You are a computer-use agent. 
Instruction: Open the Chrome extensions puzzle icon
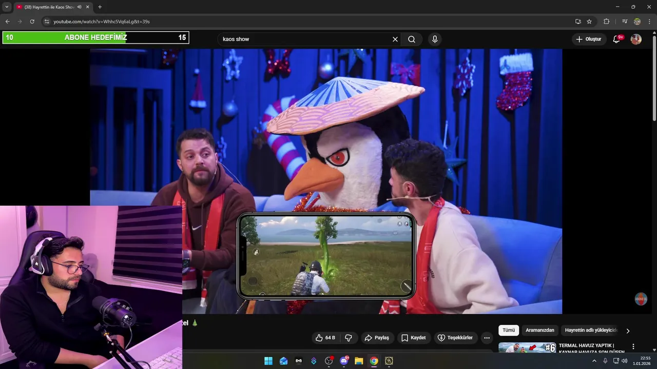click(x=606, y=22)
